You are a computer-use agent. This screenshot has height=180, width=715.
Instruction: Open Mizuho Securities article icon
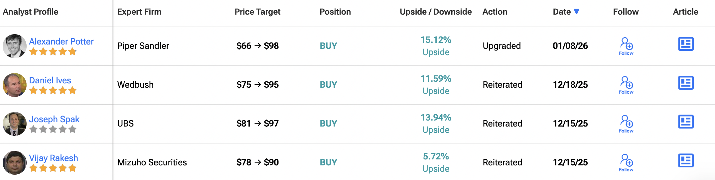click(686, 160)
